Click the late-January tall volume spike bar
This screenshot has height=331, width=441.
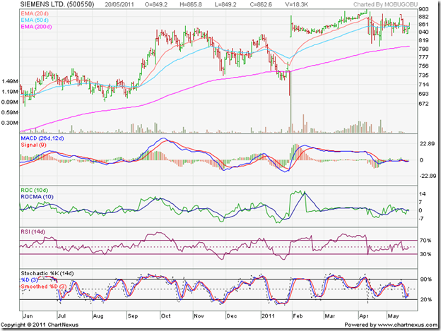[x=290, y=101]
